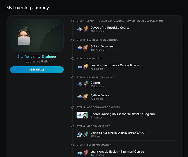Click the Step 5 Ace Container Concepts marker

point(73,107)
